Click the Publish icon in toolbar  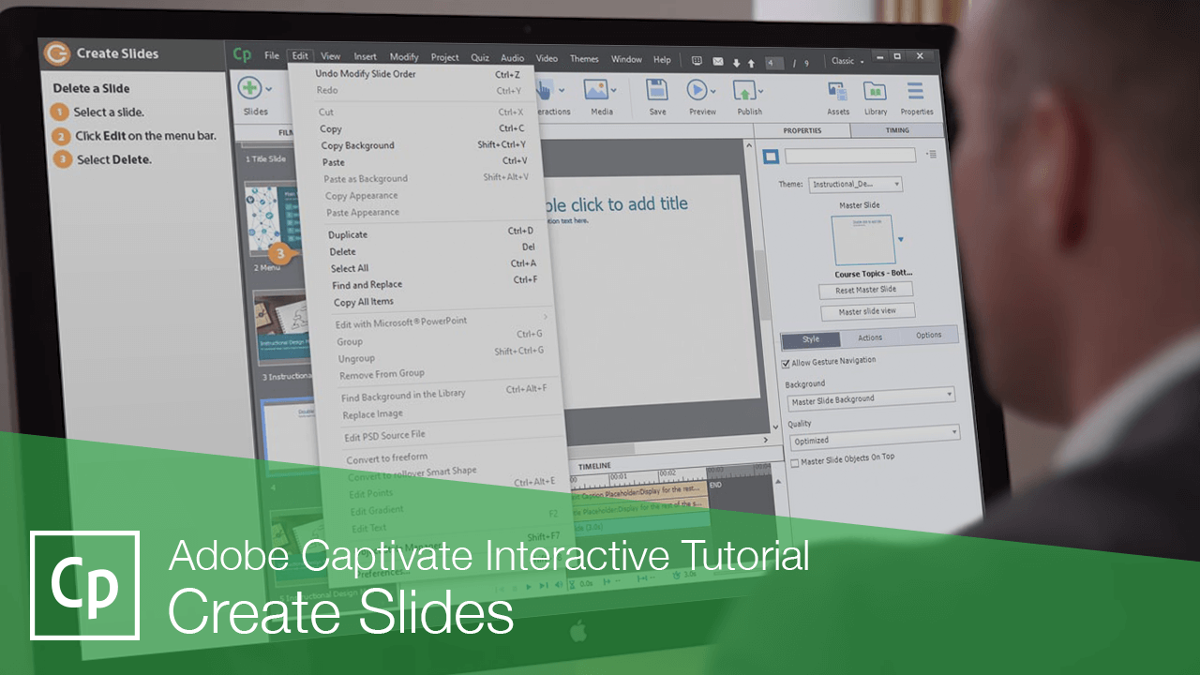744,91
